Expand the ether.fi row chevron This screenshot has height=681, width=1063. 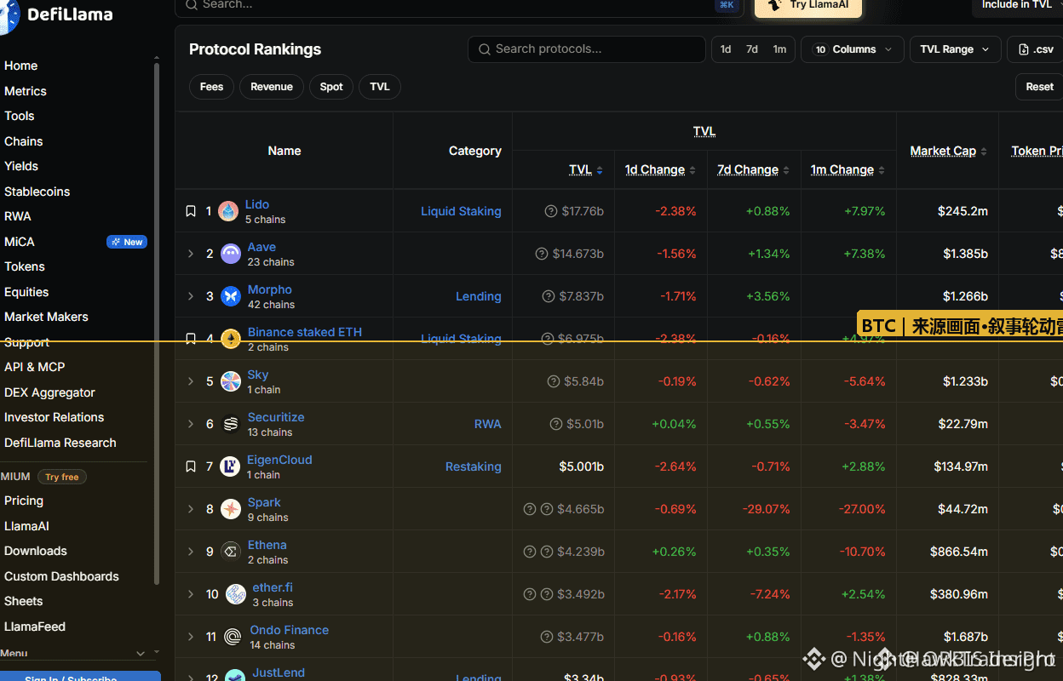click(x=191, y=594)
